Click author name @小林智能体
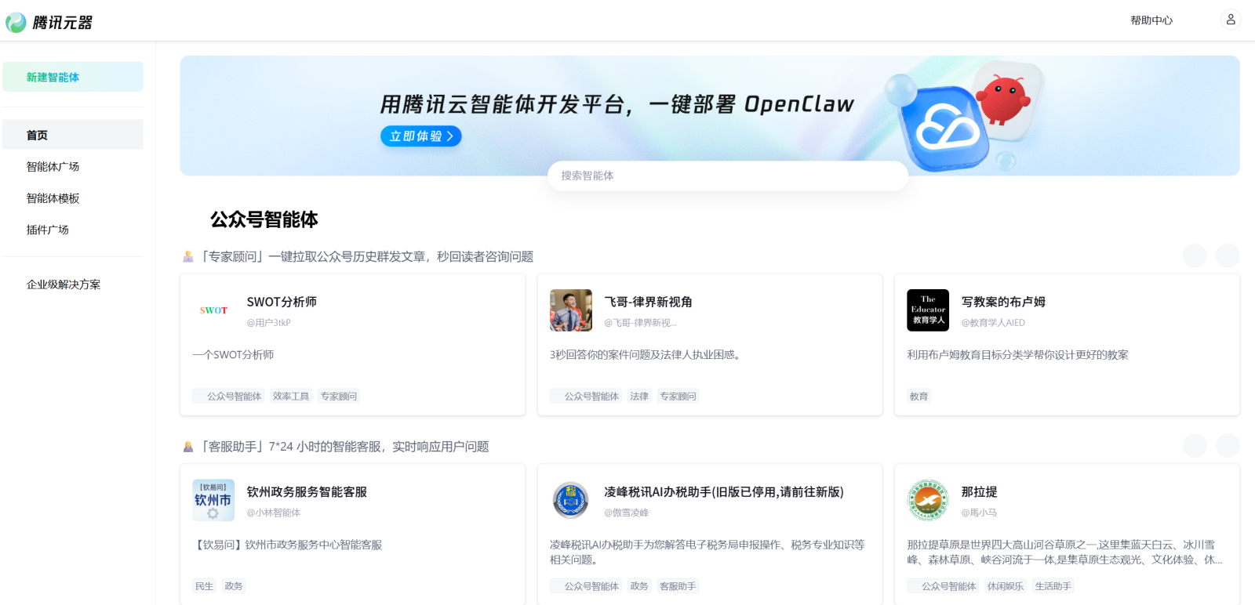 [x=274, y=513]
